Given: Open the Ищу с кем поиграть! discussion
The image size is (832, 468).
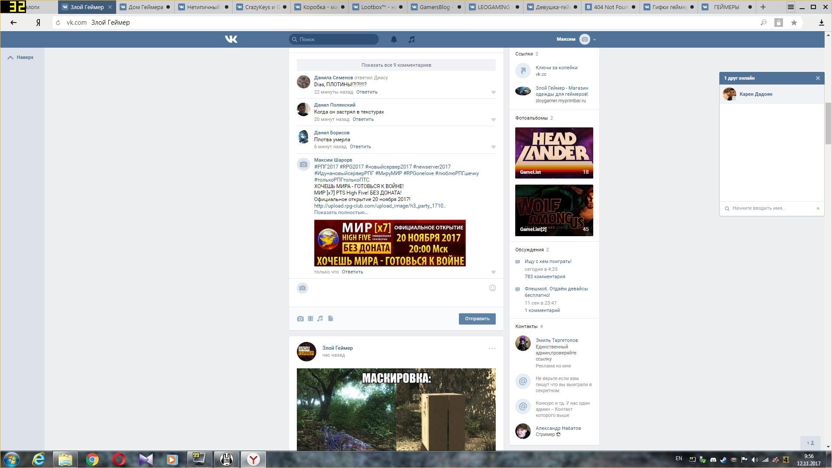Looking at the screenshot, I should (548, 261).
